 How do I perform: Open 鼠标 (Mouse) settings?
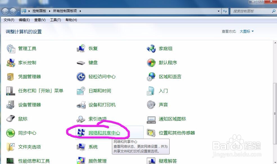pyautogui.click(x=23, y=119)
